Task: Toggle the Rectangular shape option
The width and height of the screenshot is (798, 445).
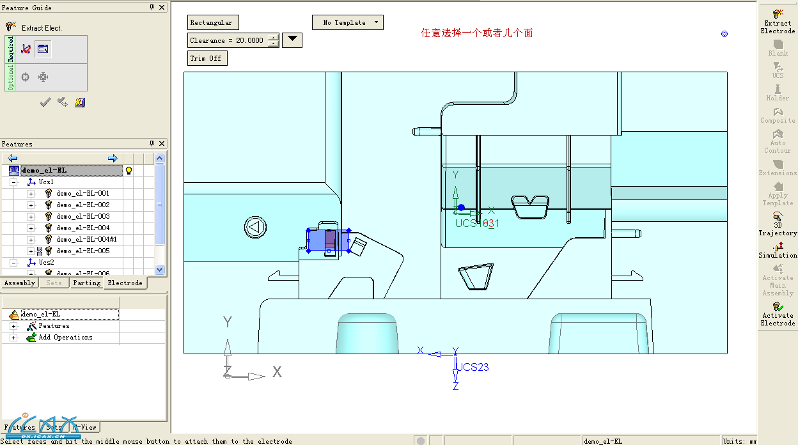Action: [x=212, y=22]
